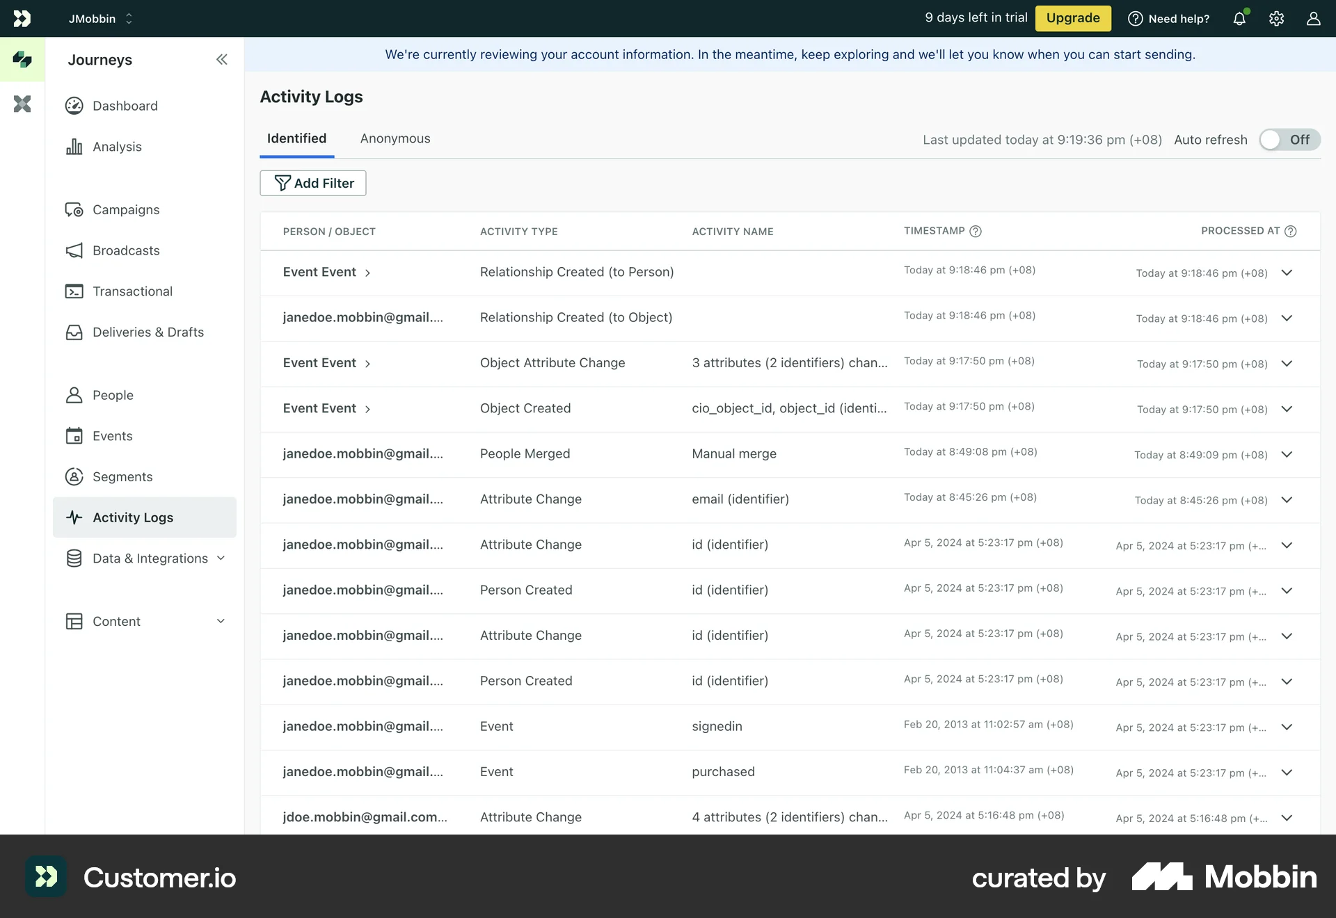The width and height of the screenshot is (1336, 918).
Task: Open Deliveries & Drafts
Action: click(x=148, y=332)
